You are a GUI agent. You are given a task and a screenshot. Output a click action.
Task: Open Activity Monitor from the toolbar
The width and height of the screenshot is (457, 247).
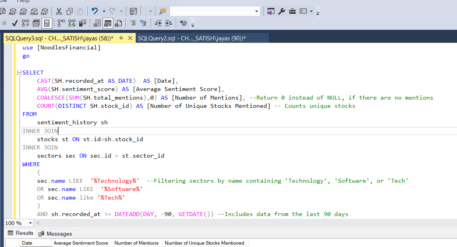coord(134,11)
